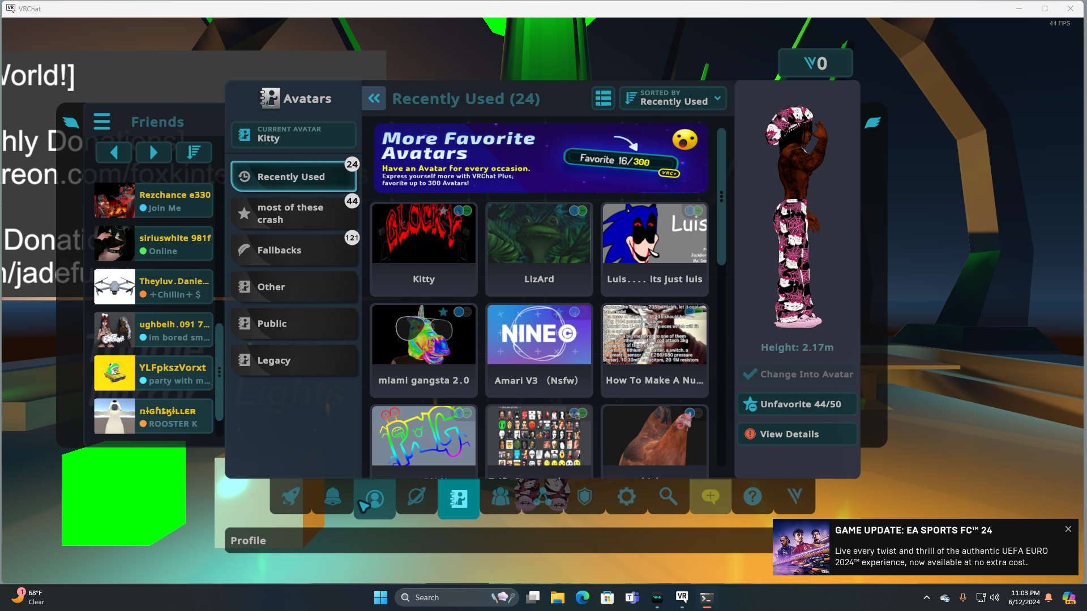Open the Worlds planet icon
The height and width of the screenshot is (611, 1087).
(x=416, y=497)
